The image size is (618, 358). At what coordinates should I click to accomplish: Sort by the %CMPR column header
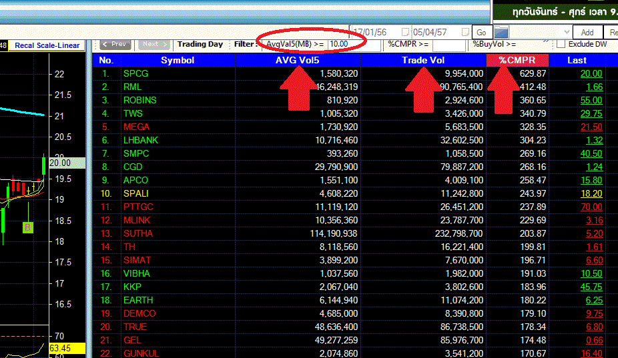(517, 60)
